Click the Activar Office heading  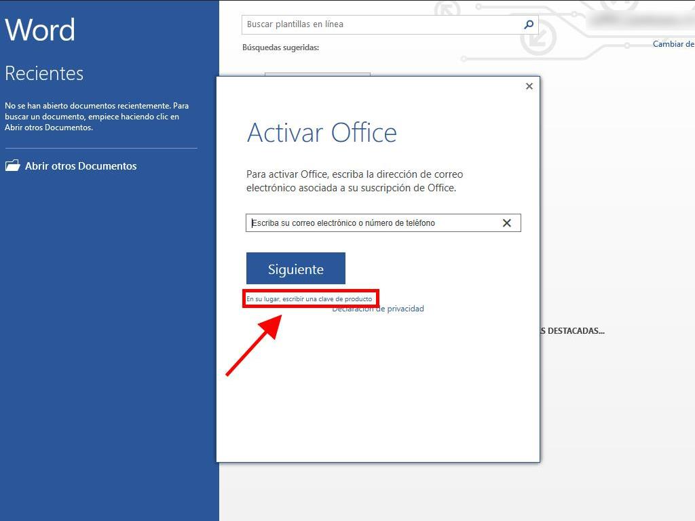pos(322,132)
